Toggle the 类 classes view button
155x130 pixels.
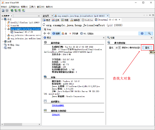[64, 34]
